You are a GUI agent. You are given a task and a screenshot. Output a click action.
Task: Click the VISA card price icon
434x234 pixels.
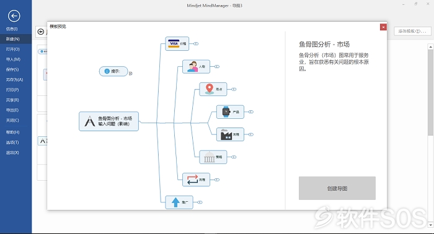[x=174, y=44]
